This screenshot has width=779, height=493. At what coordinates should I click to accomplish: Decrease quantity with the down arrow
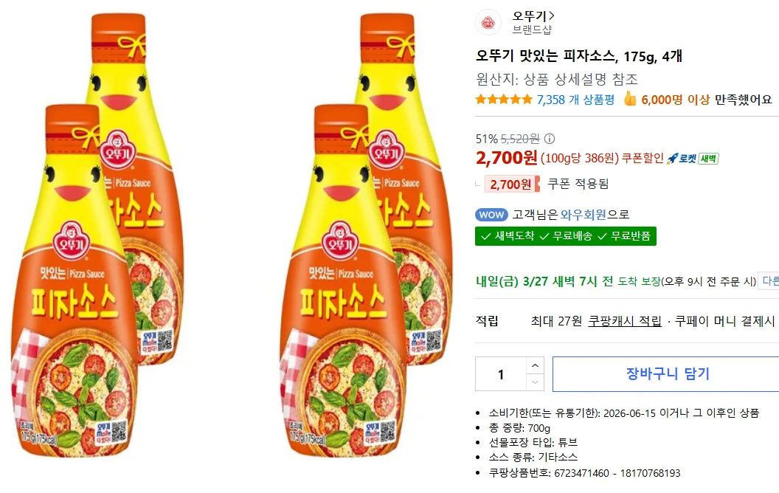(536, 382)
